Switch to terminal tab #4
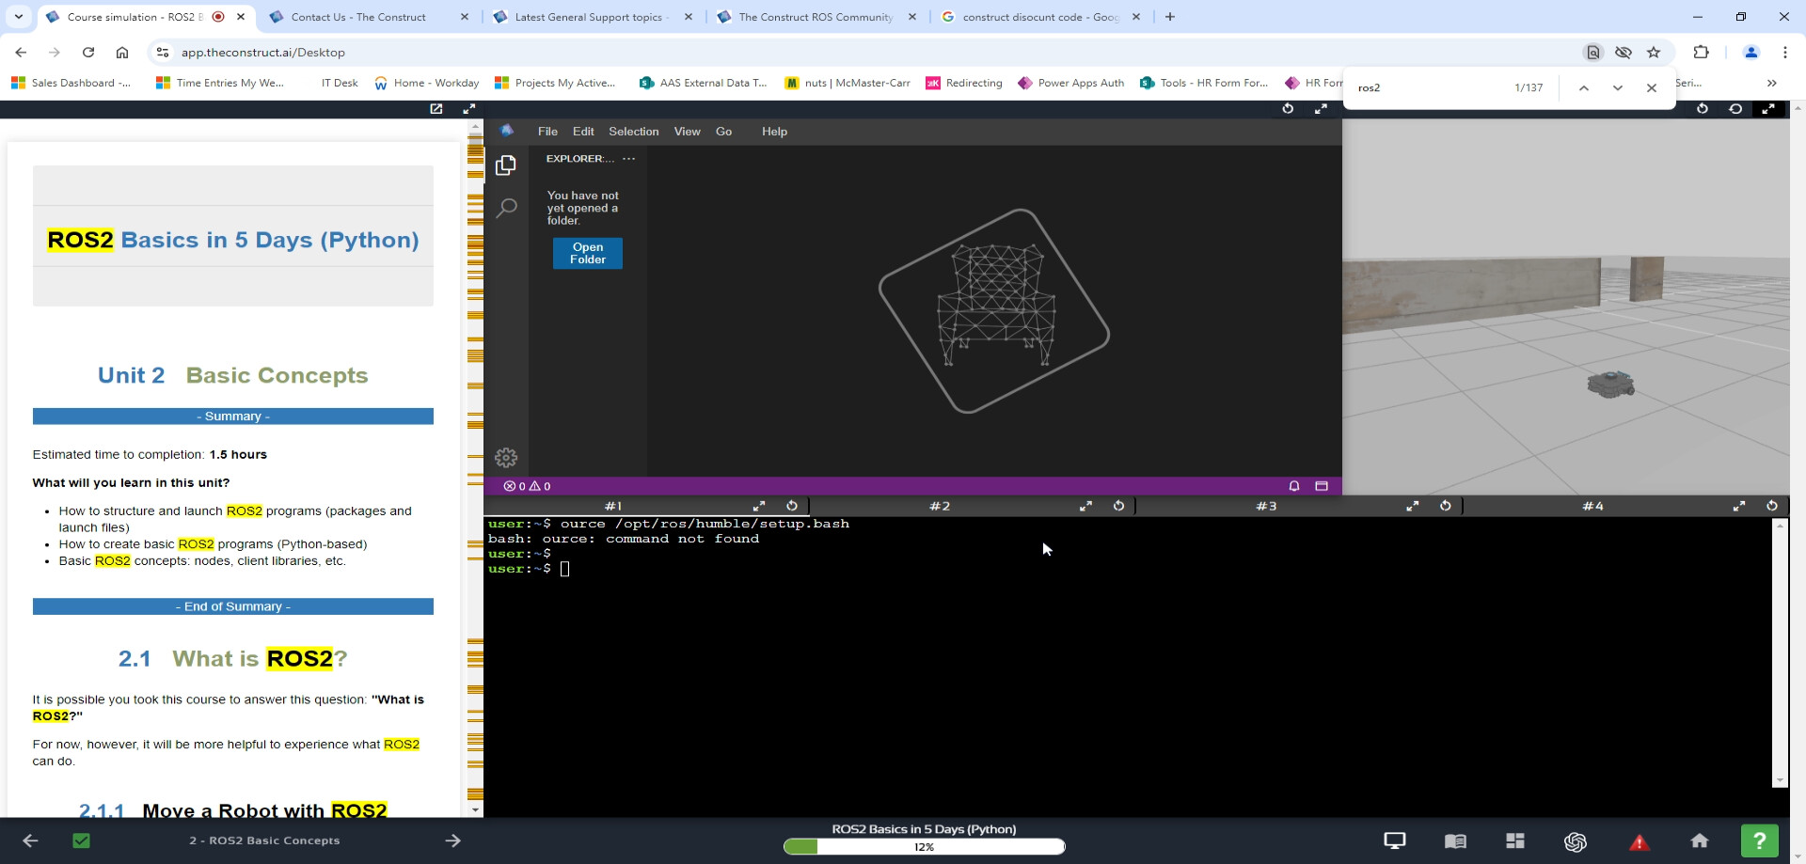Image resolution: width=1806 pixels, height=864 pixels. 1592,506
